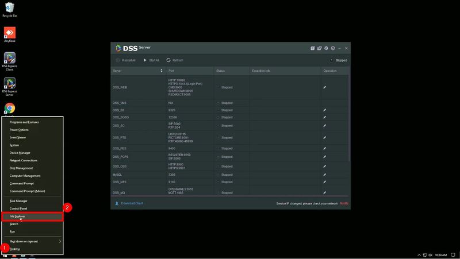Viewport: 460px width, 259px height.
Task: Open File Explorer from the menu
Action: [x=33, y=217]
